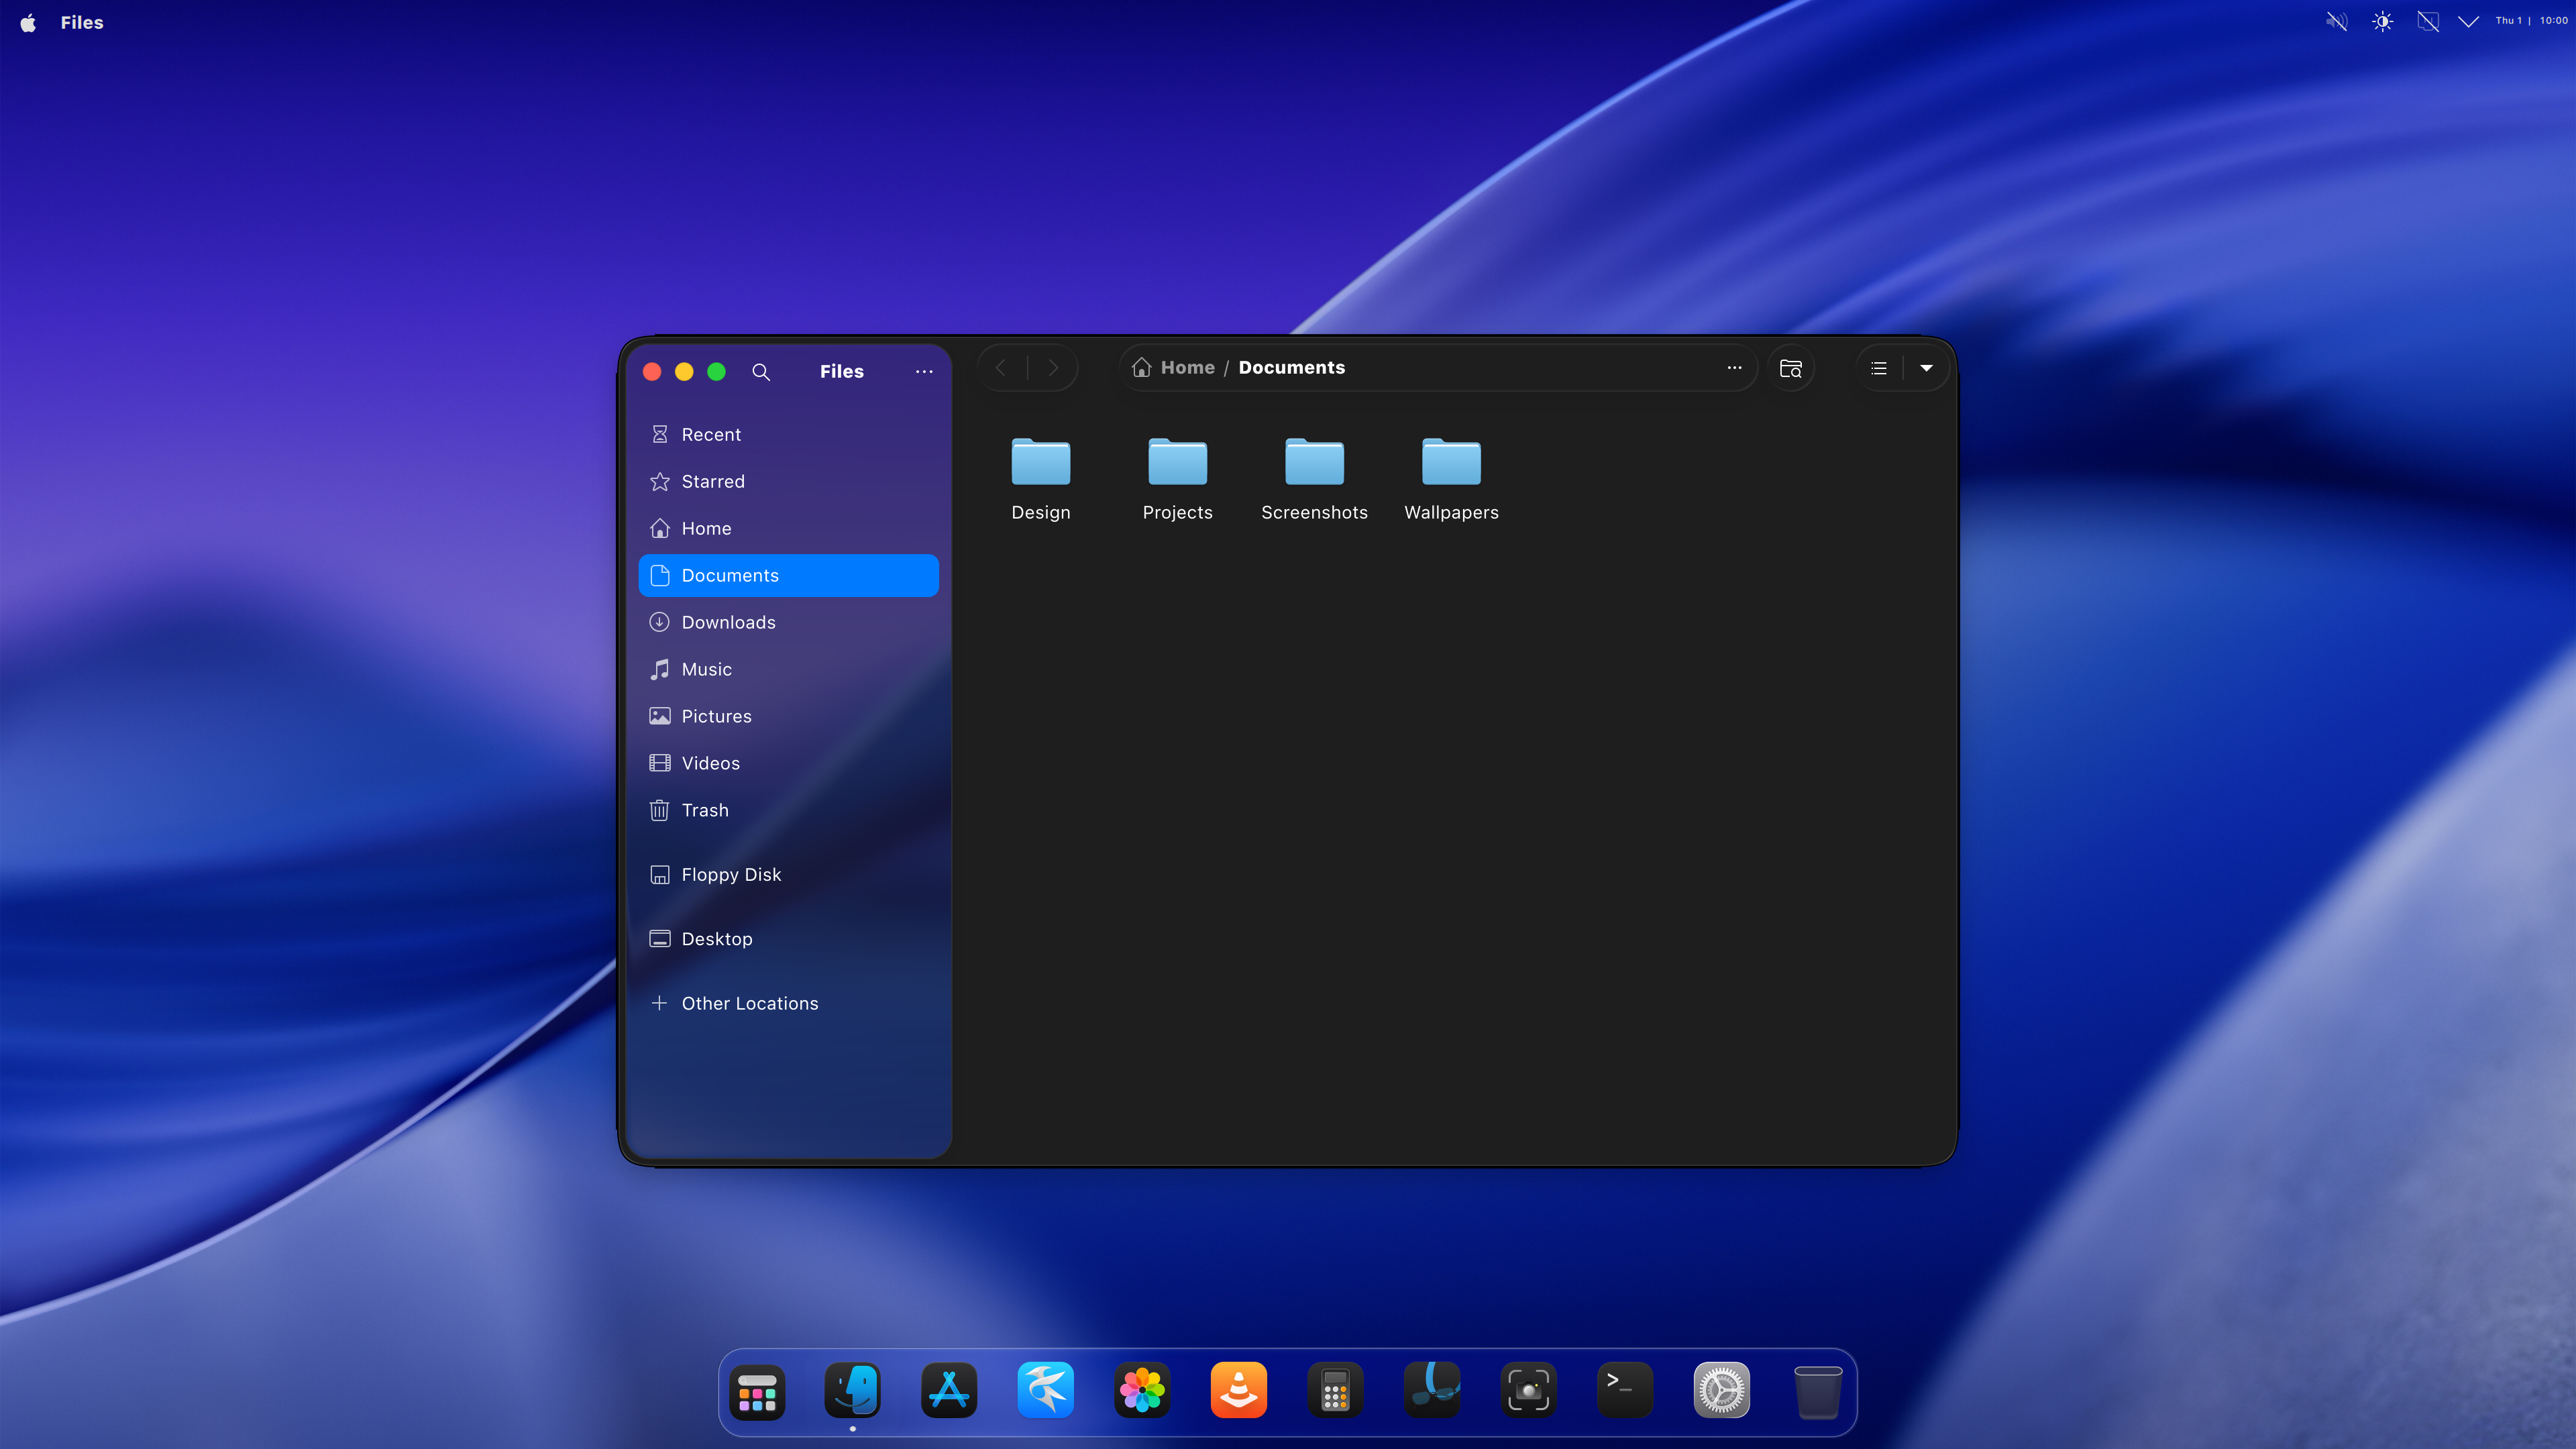Viewport: 2576px width, 1449px height.
Task: Open the app grid launcher in the dock
Action: point(757,1391)
